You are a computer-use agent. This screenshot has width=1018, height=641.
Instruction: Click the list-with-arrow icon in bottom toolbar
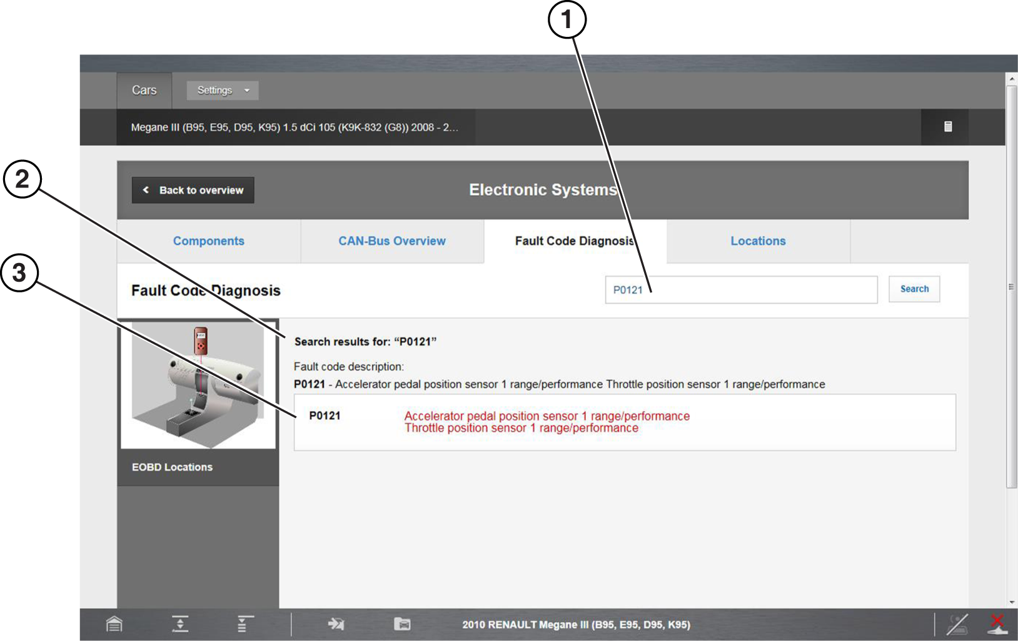click(x=245, y=624)
